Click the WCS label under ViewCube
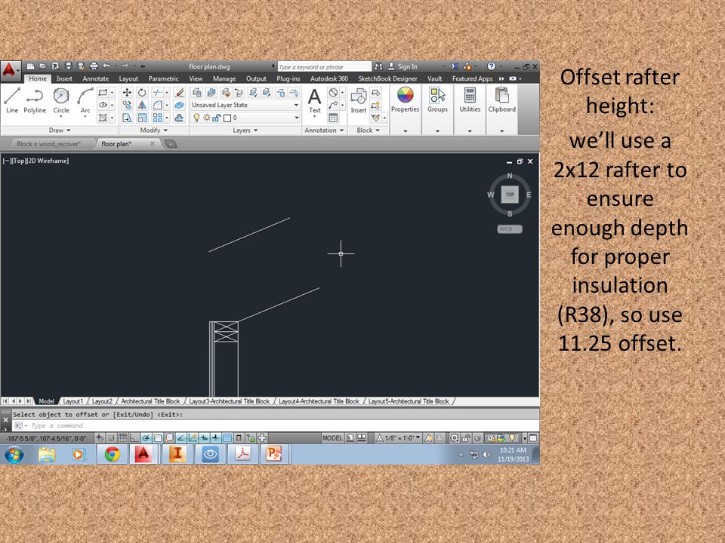Screen dimensions: 725x543 (x=510, y=229)
